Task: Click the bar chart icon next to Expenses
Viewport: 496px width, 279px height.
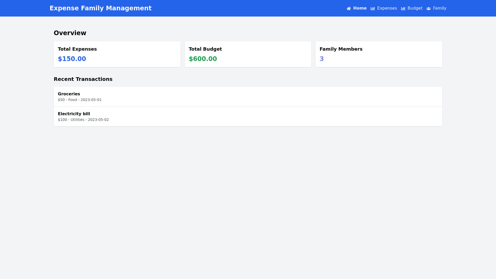Action: [x=373, y=8]
